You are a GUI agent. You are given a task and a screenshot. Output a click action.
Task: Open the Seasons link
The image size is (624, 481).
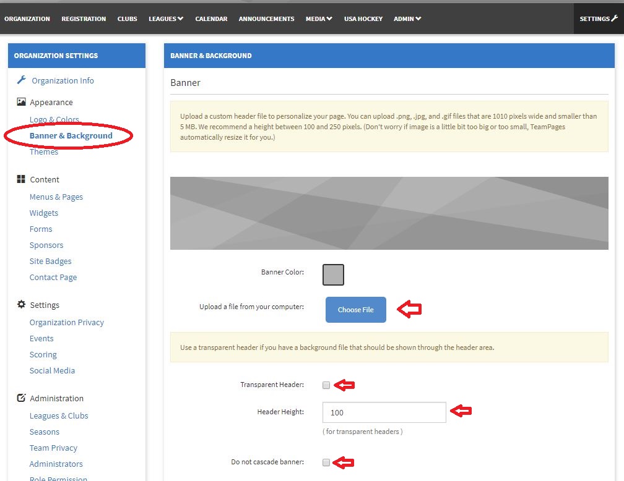click(44, 432)
